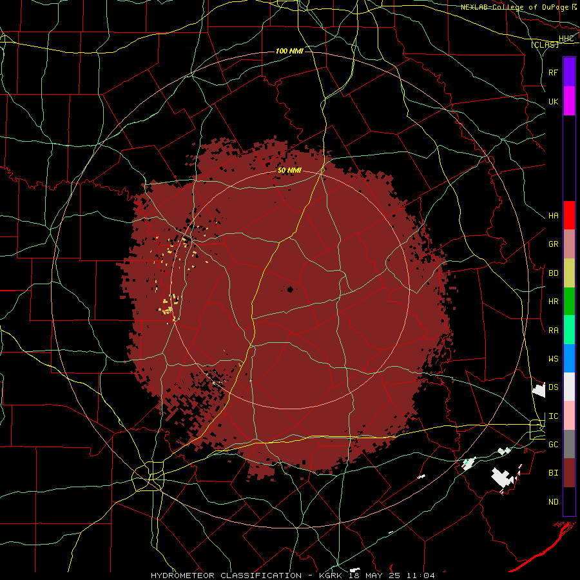Click the 'NEXLAB-College of DuPage' header text
Viewport: 580px width, 580px height.
515,7
